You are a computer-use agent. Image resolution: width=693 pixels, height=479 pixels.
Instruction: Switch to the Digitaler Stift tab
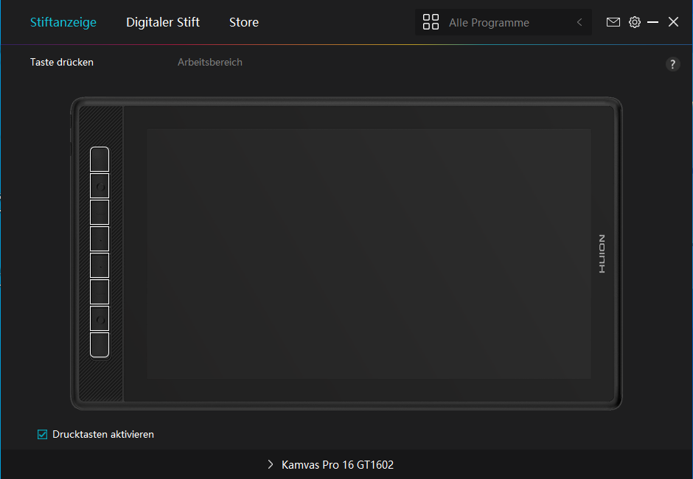[163, 22]
